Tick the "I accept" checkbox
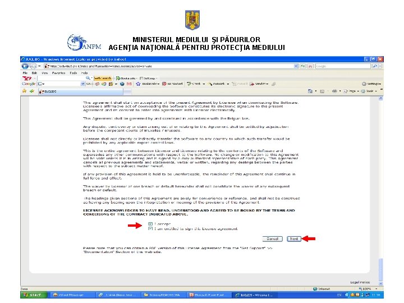Screen dimensions: 404x303 click(x=150, y=224)
